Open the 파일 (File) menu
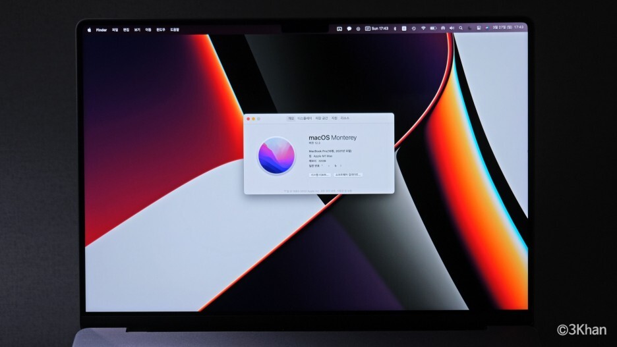Viewport: 617px width, 347px height. [x=115, y=30]
